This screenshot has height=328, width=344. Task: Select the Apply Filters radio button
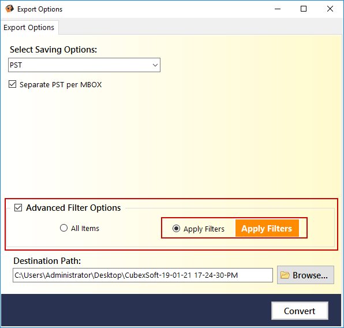[x=176, y=229]
